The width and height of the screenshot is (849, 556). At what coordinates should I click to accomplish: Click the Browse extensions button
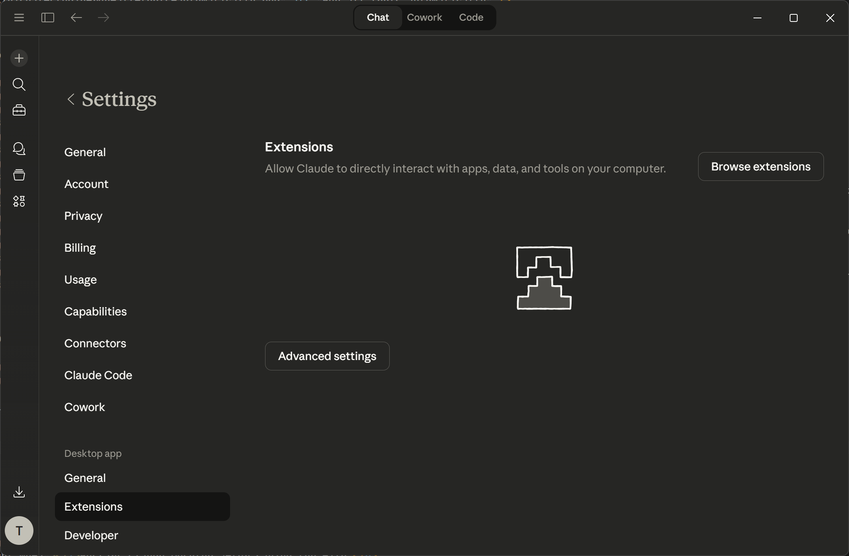761,166
